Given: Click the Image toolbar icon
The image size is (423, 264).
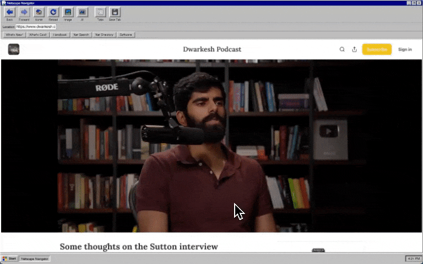Looking at the screenshot, I should (x=68, y=12).
